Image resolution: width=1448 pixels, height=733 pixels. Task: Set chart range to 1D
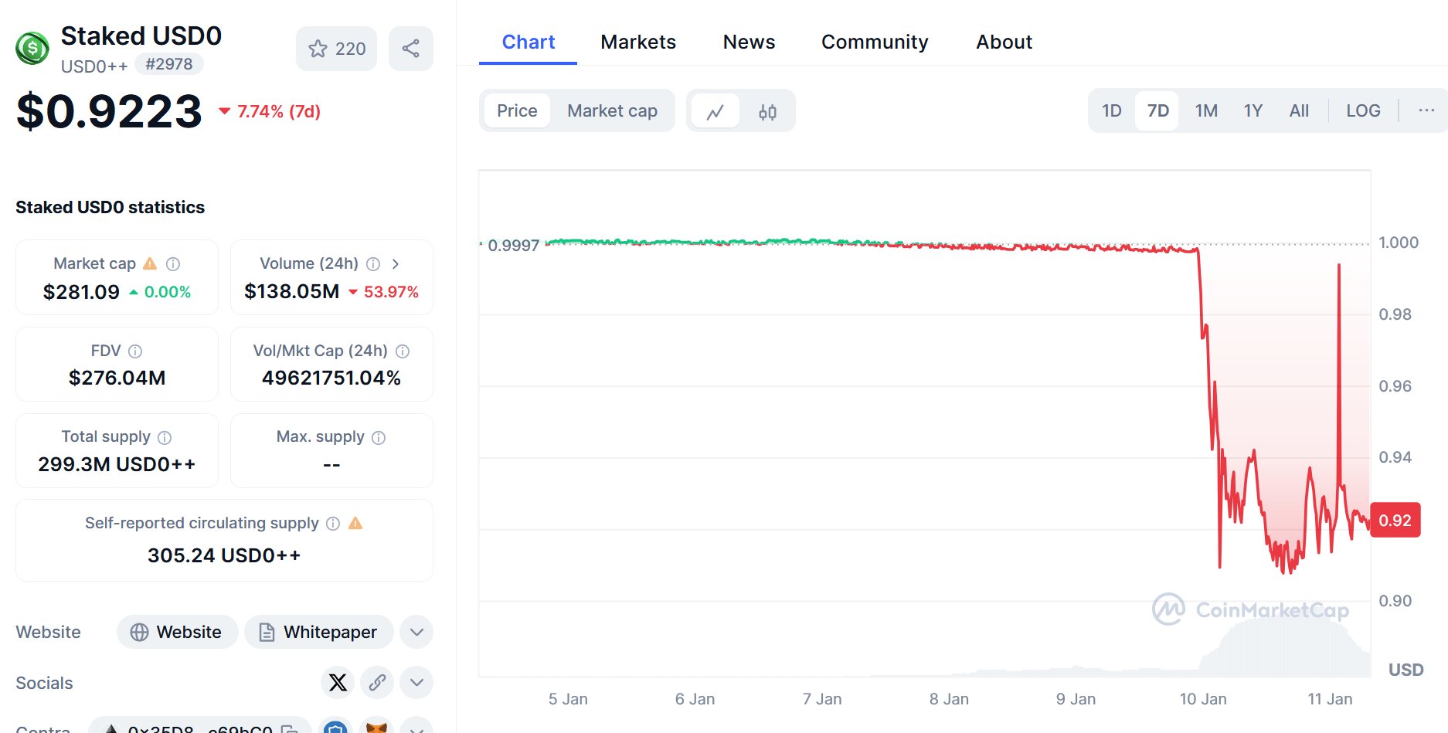pos(1112,110)
